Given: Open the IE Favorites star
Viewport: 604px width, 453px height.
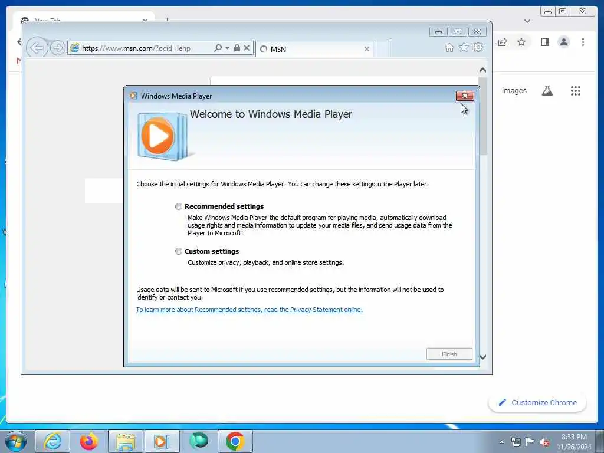Looking at the screenshot, I should (464, 47).
